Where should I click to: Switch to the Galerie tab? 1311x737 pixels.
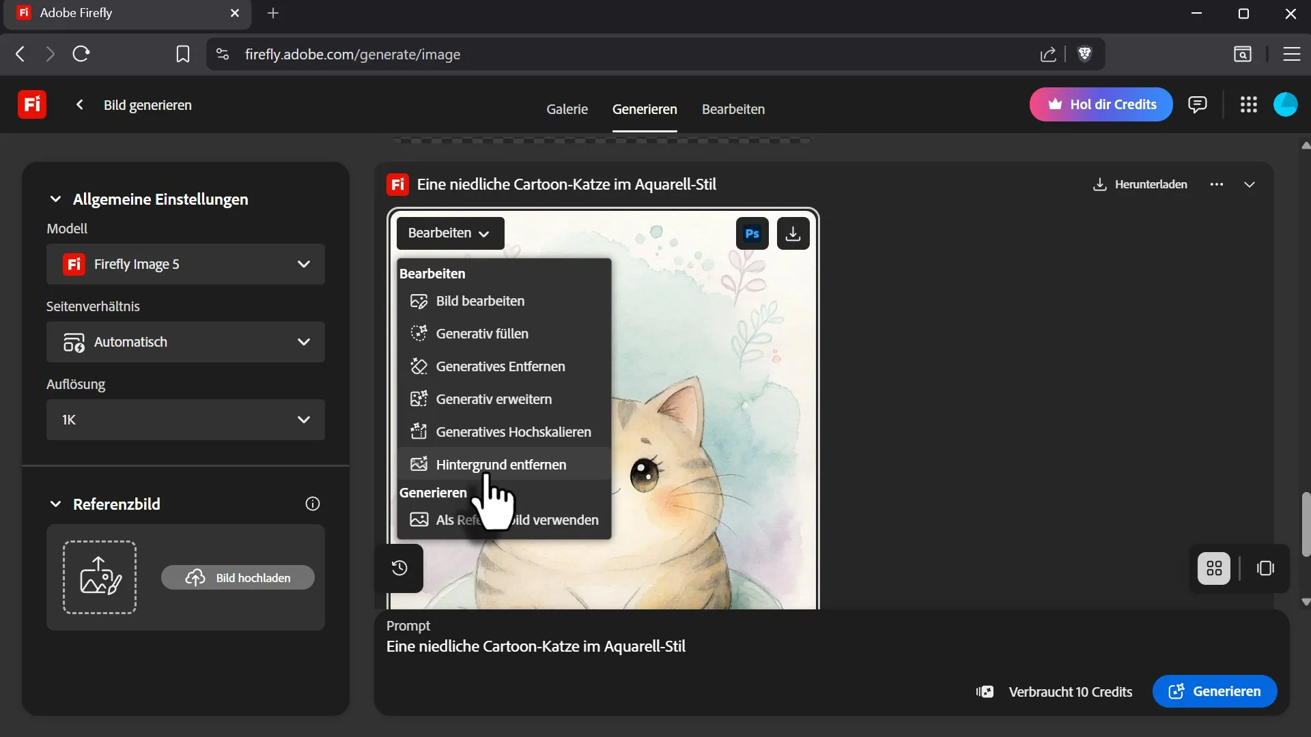pos(567,109)
